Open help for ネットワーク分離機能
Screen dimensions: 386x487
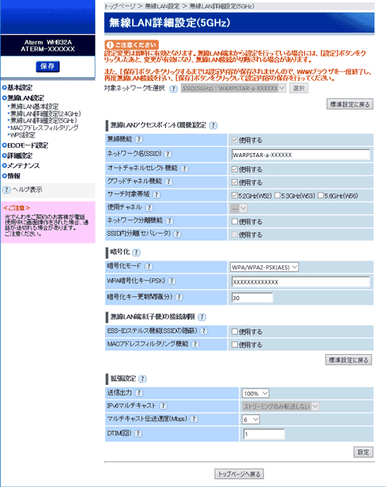[169, 221]
